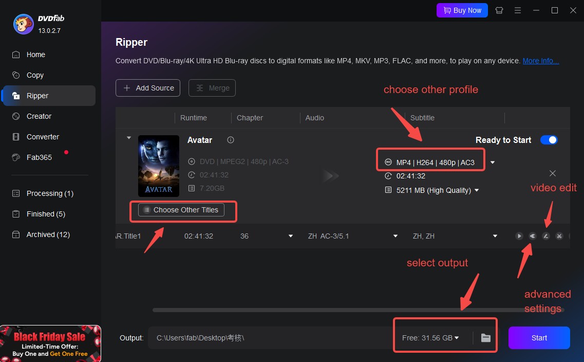
Task: Open theme skins via t-shirt icon
Action: [x=499, y=10]
